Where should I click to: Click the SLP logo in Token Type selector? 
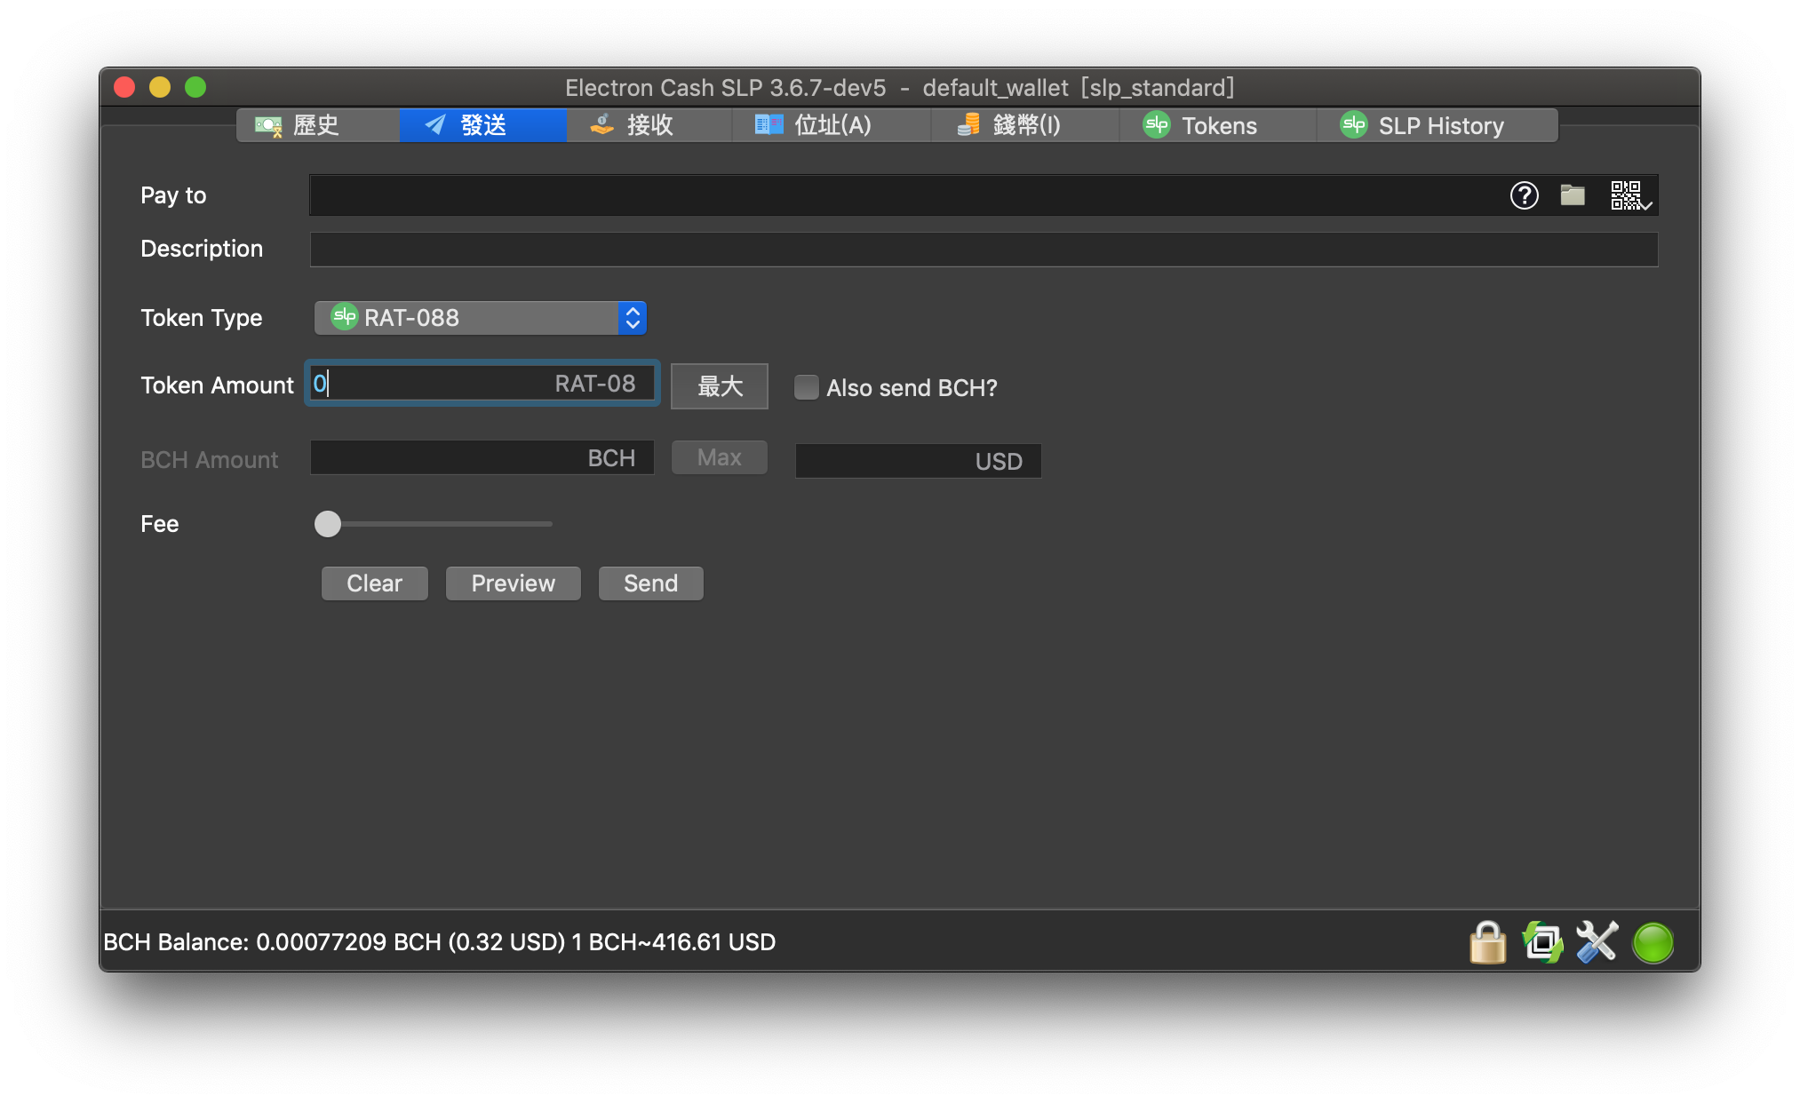click(x=344, y=317)
